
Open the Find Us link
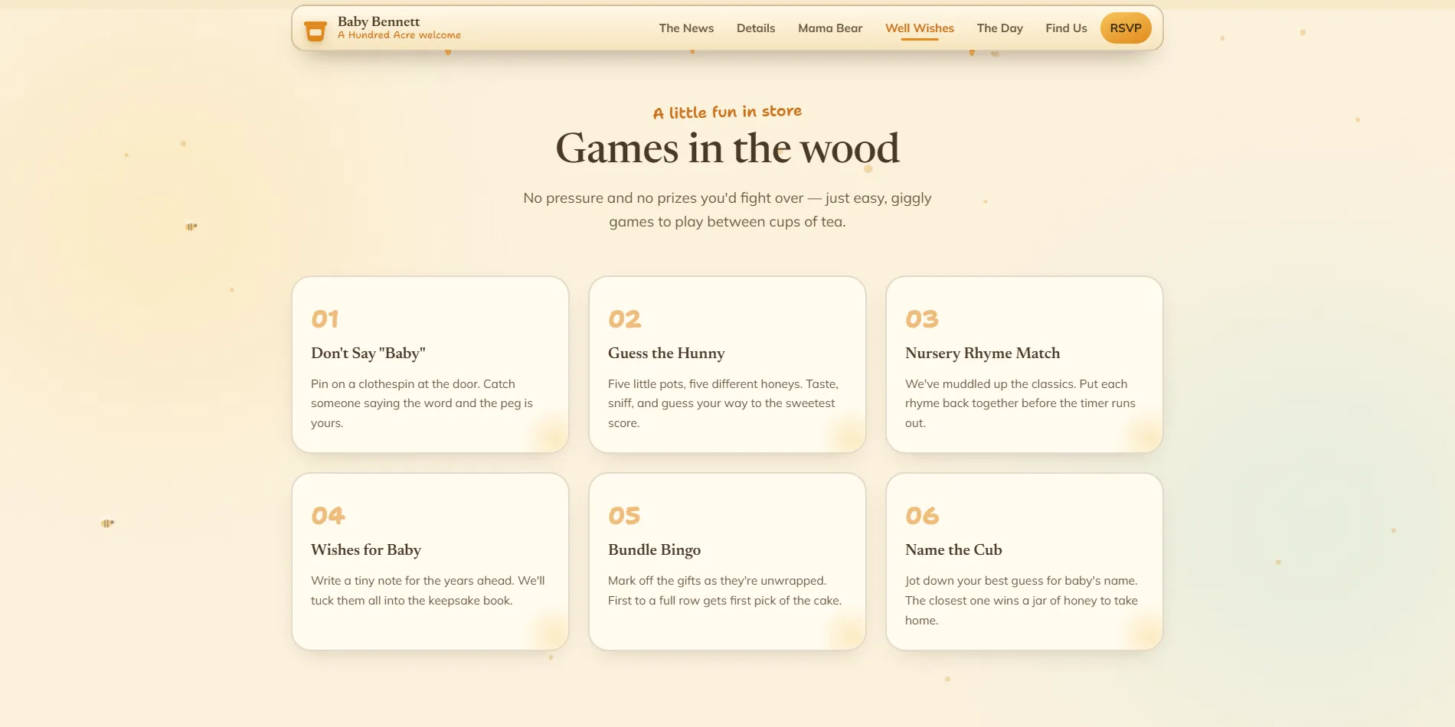(1066, 28)
